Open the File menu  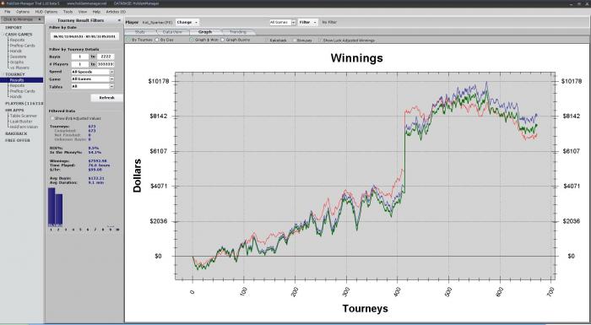(8, 12)
